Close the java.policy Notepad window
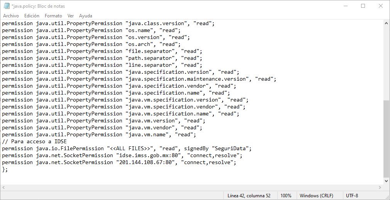Screen dimensions: 390x200 (x=380, y=6)
